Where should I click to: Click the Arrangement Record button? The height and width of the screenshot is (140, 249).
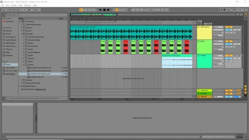click(108, 10)
